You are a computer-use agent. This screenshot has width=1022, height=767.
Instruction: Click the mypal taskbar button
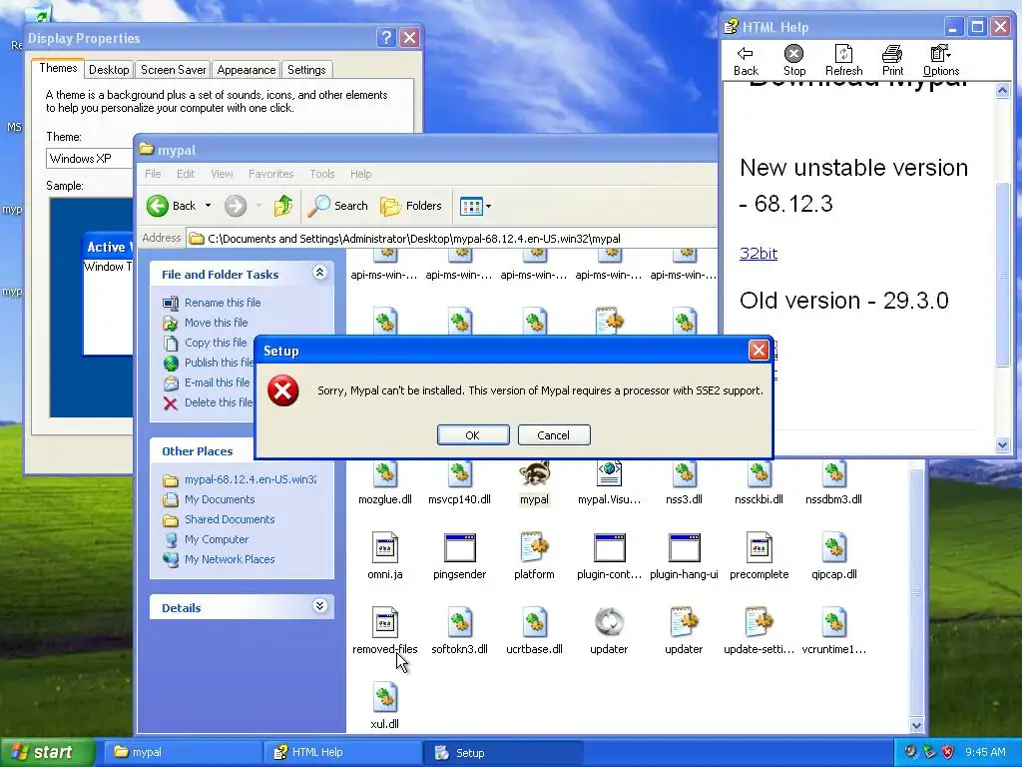click(x=184, y=753)
